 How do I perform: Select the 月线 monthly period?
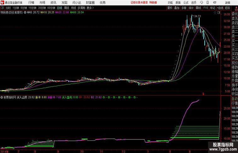click(73, 8)
